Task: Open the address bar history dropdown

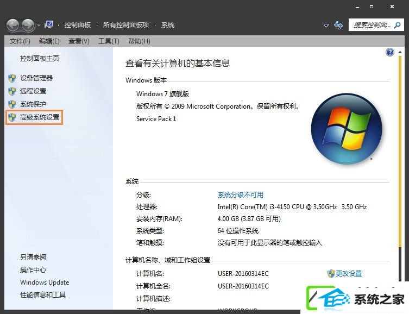Action: point(326,26)
